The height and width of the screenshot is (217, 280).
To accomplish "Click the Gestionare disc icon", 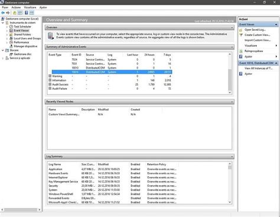I will (x=11, y=54).
